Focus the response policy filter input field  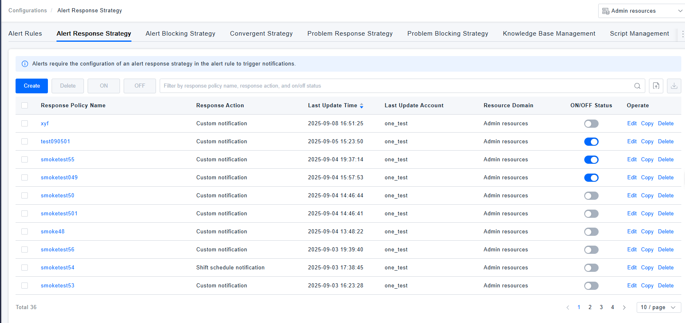click(x=393, y=86)
